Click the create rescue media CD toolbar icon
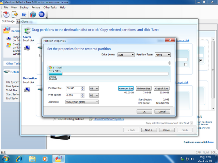This screenshot has height=163, width=218. click(x=6, y=14)
